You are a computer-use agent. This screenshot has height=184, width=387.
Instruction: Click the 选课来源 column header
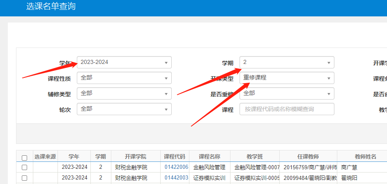(x=45, y=157)
